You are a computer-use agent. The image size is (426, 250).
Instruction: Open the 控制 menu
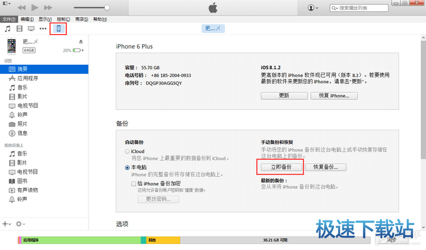pyautogui.click(x=63, y=19)
